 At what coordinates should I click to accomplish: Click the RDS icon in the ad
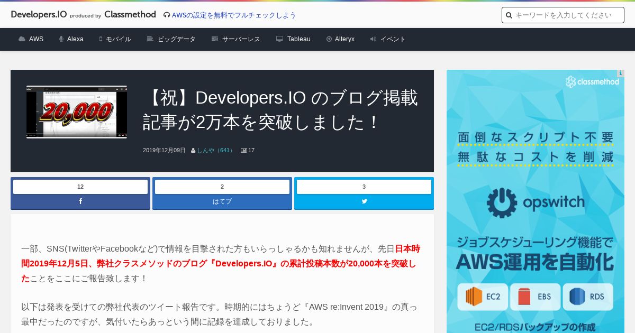click(x=587, y=297)
